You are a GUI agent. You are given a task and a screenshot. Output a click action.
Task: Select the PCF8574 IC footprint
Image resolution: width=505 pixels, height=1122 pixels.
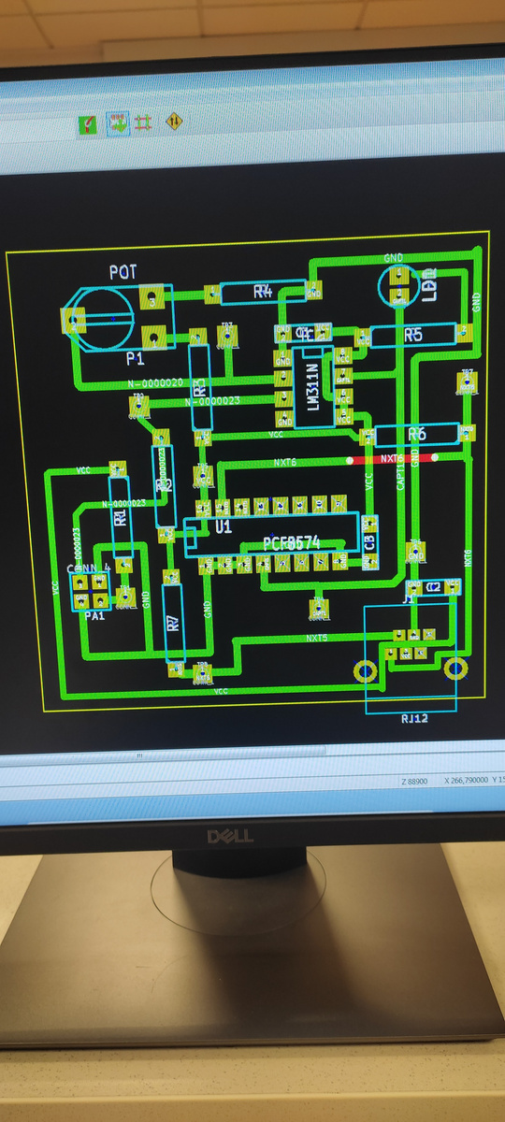(272, 536)
